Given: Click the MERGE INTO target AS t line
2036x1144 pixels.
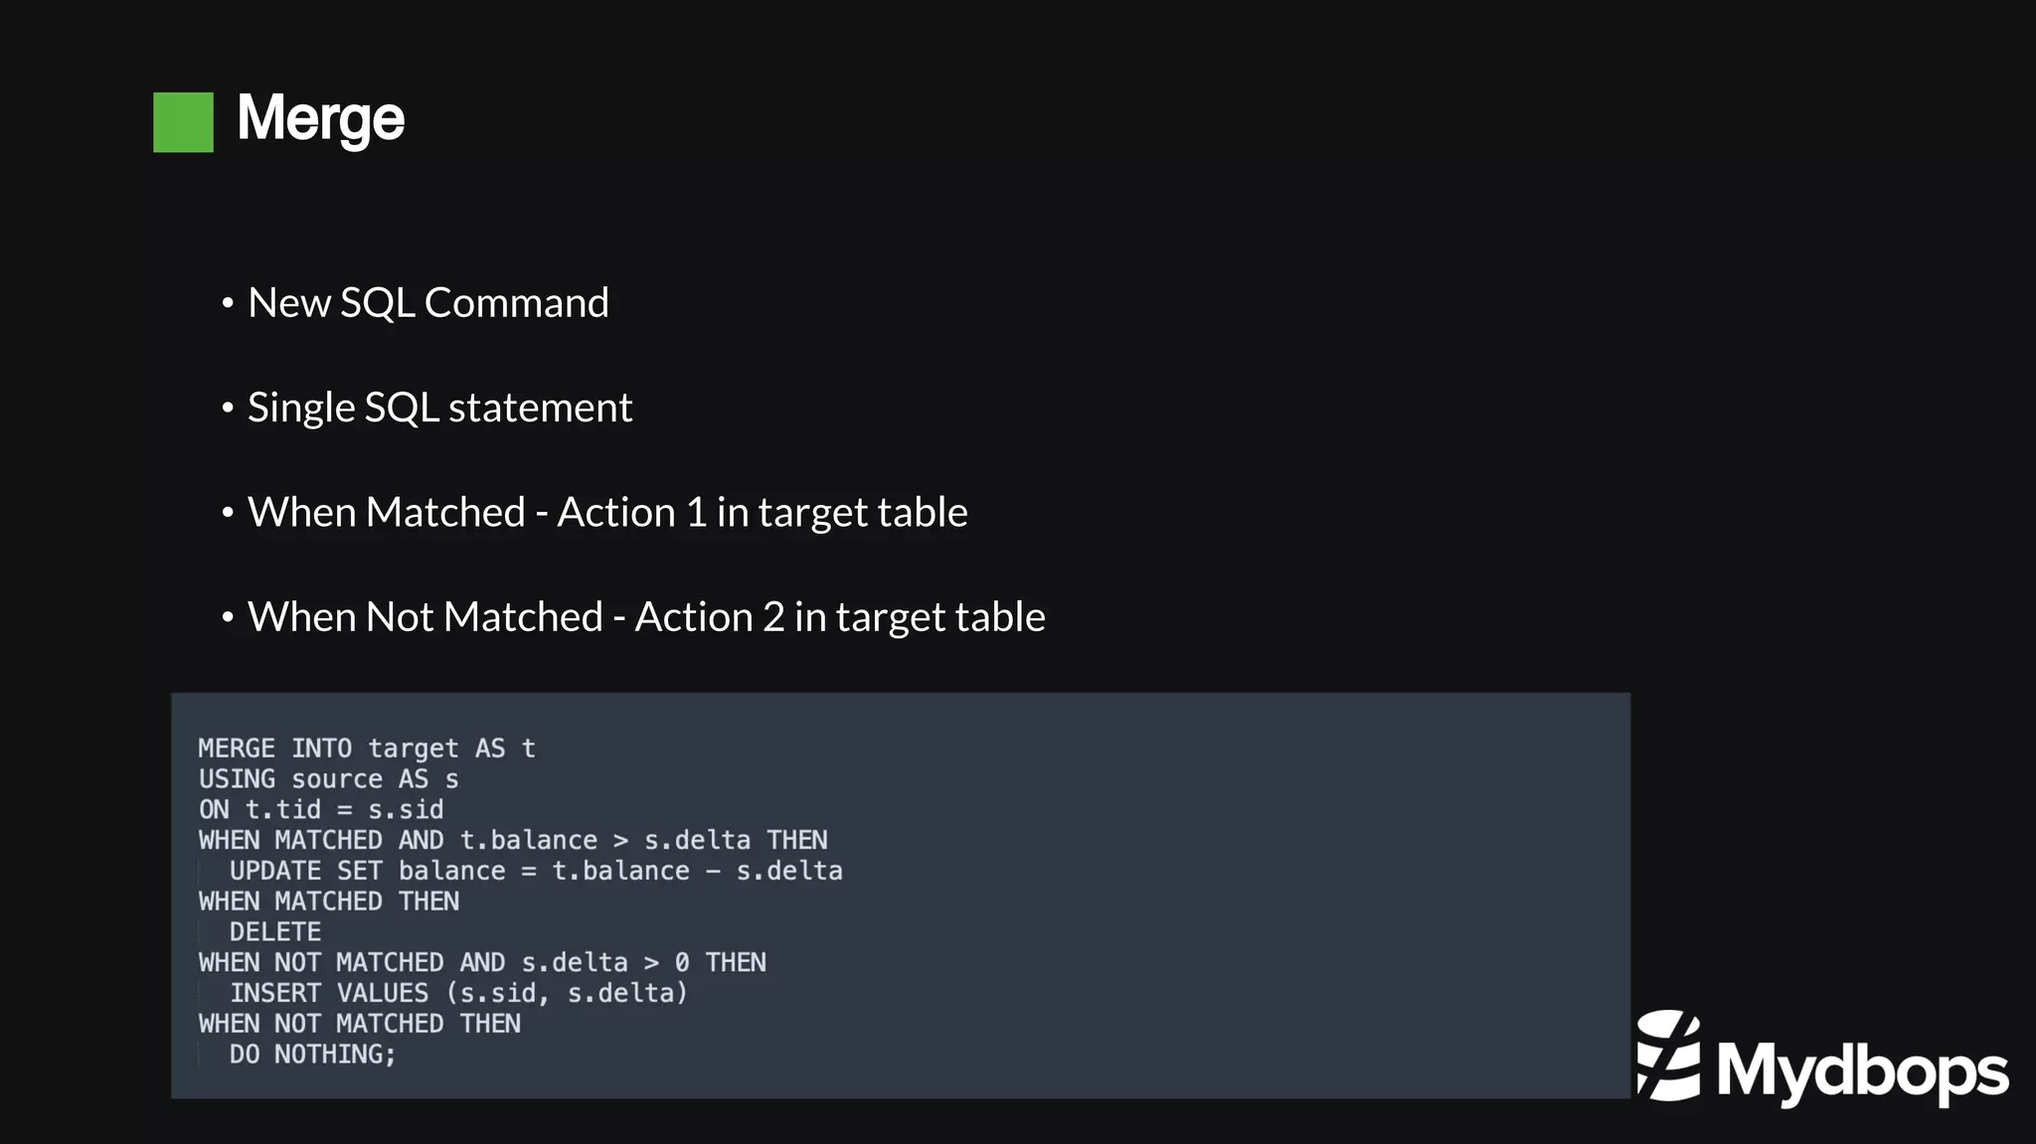Looking at the screenshot, I should point(367,748).
